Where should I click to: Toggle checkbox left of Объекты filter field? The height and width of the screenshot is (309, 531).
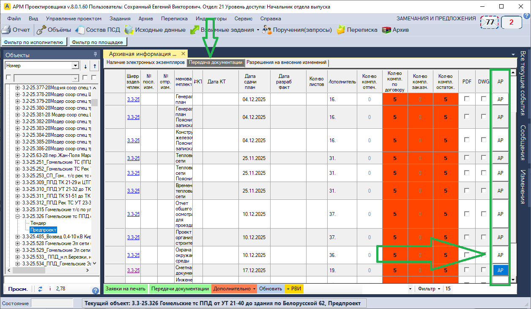point(8,78)
